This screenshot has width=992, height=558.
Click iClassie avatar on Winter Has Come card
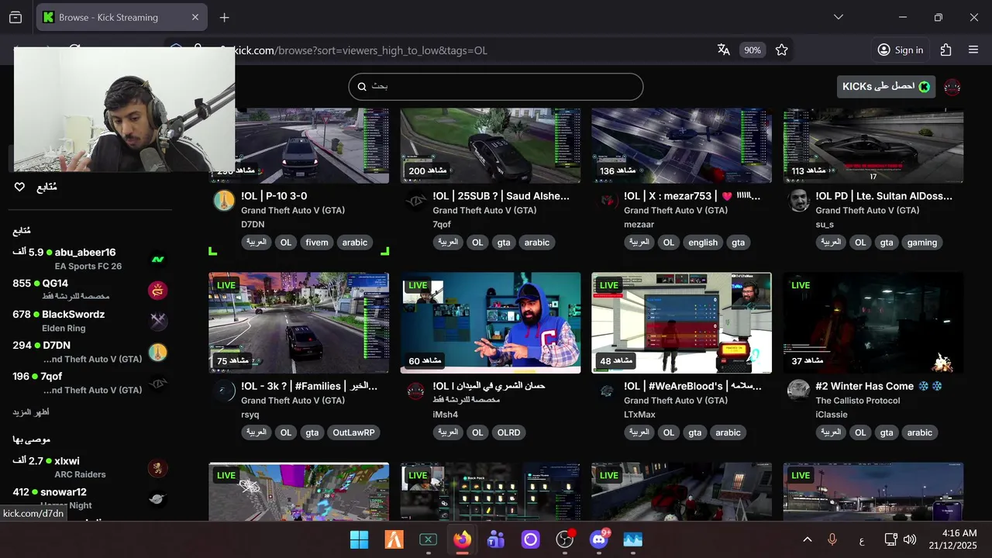(798, 391)
